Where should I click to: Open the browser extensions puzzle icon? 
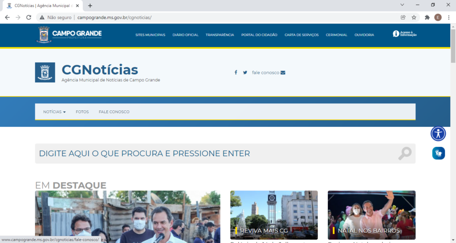427,17
